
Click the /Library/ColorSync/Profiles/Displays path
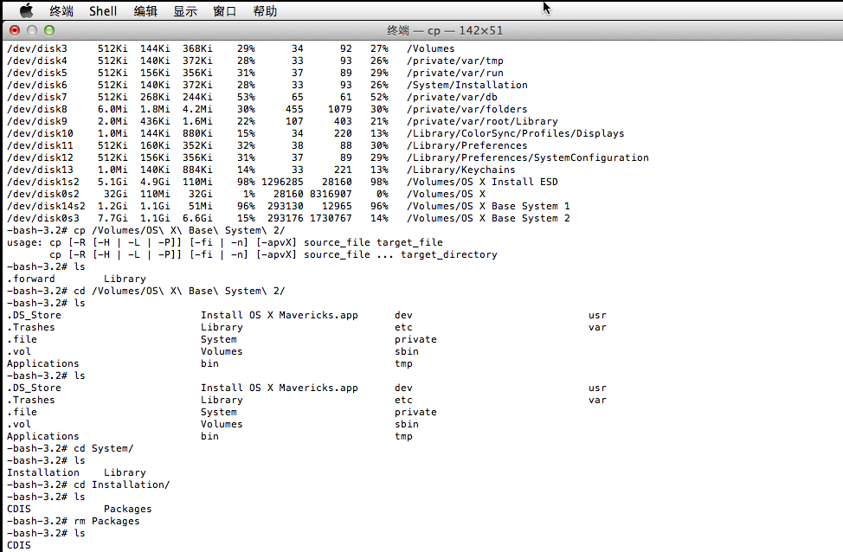[x=516, y=133]
